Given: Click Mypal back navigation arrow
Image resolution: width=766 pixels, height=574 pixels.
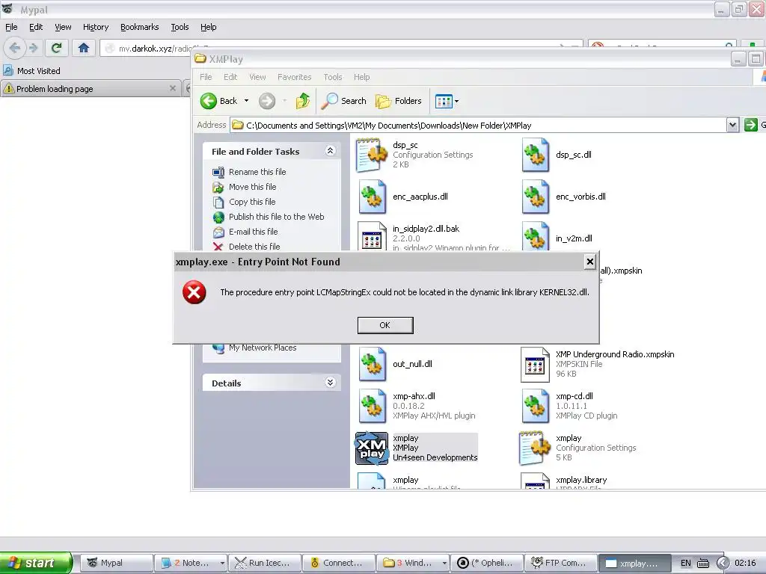Looking at the screenshot, I should (15, 48).
